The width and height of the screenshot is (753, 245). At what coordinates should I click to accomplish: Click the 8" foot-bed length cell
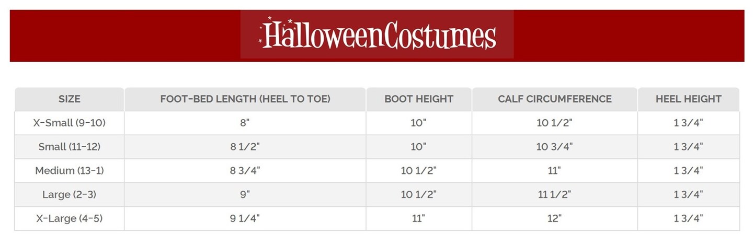coord(245,123)
